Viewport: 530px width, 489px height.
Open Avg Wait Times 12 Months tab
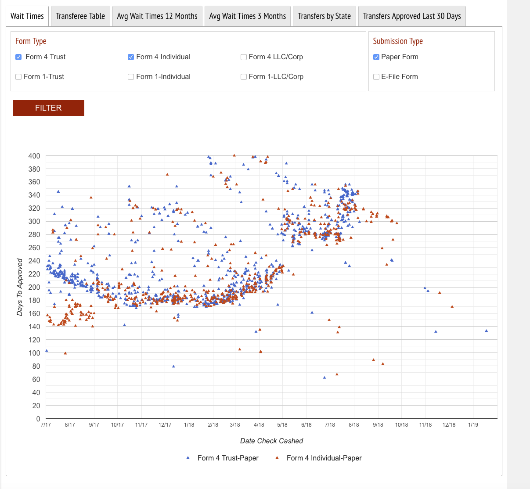coord(157,16)
